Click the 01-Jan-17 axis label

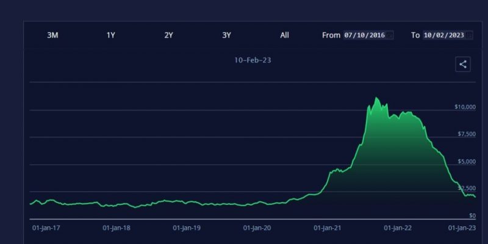pos(46,228)
